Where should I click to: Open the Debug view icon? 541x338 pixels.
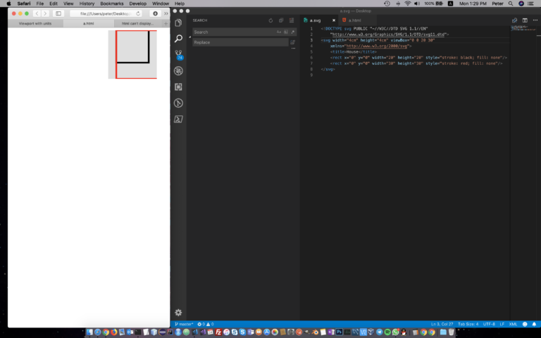point(178,70)
